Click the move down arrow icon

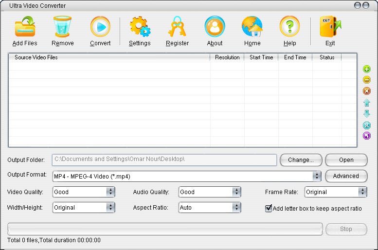tap(367, 113)
